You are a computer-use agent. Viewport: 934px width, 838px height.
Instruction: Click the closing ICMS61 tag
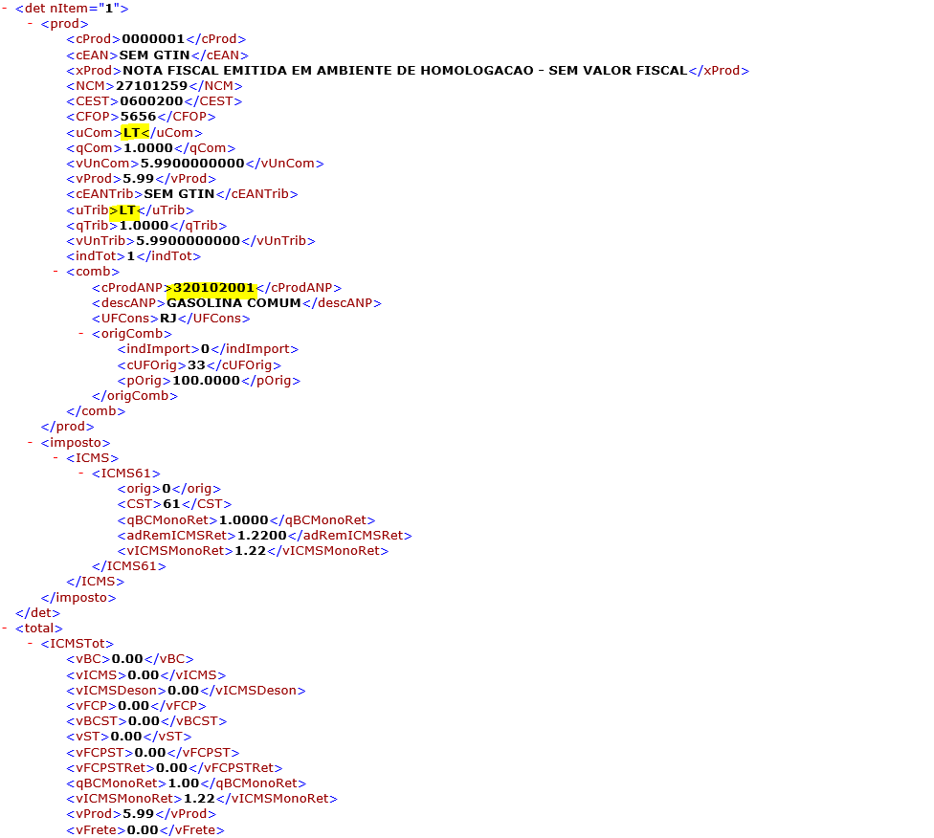pyautogui.click(x=129, y=566)
